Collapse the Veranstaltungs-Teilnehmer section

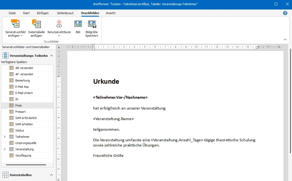pyautogui.click(x=51, y=55)
